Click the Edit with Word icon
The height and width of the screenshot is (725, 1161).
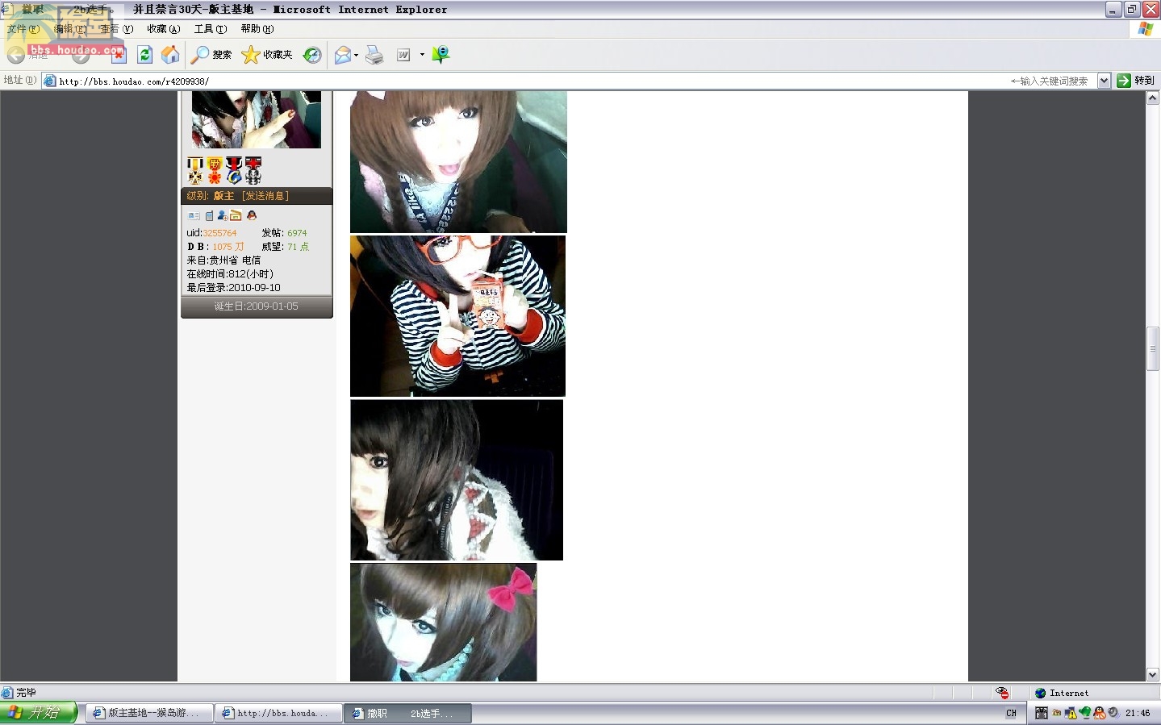click(403, 55)
